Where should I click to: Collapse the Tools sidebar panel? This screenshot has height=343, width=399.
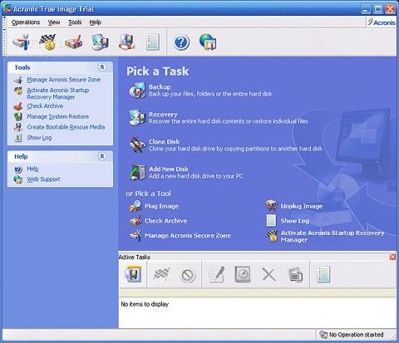[102, 67]
